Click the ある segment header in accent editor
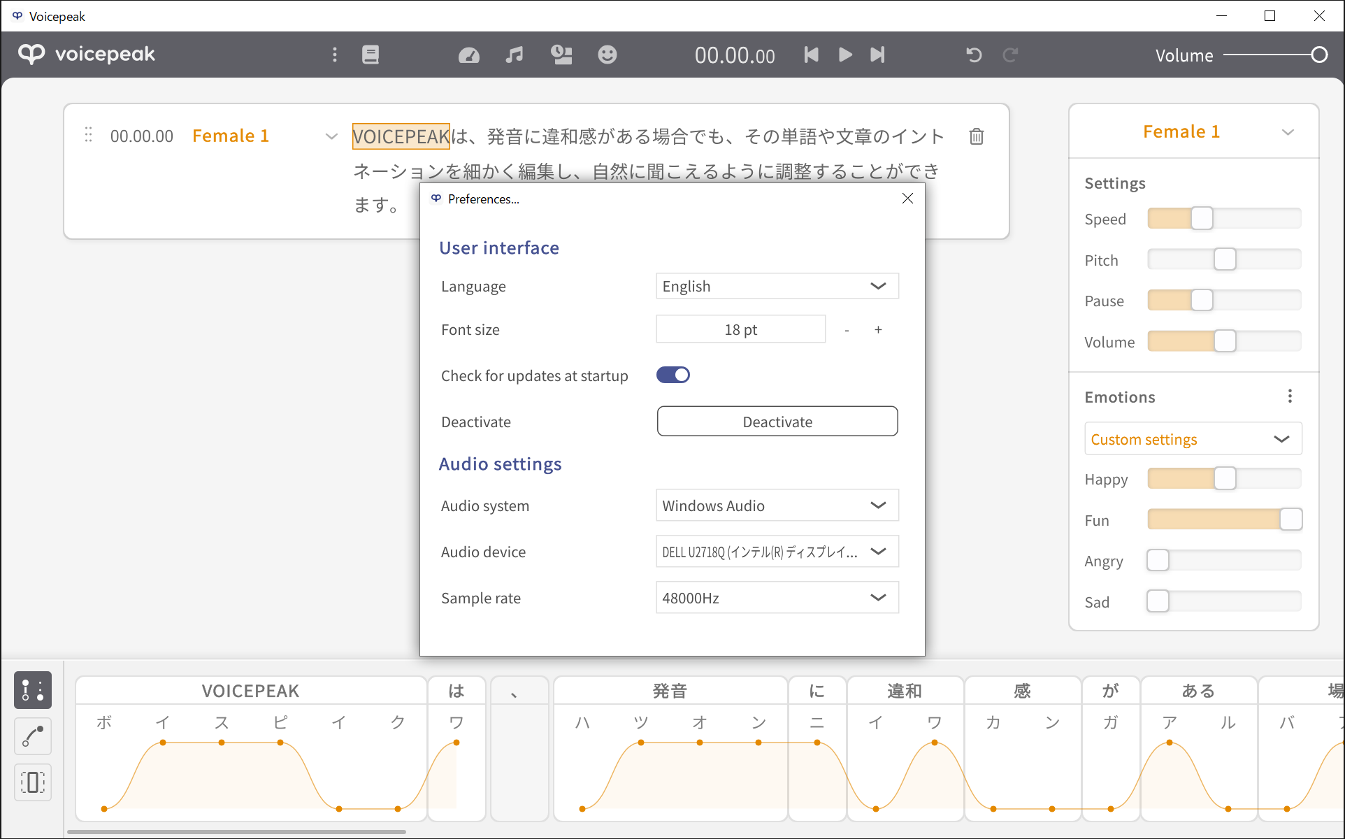 pyautogui.click(x=1198, y=691)
